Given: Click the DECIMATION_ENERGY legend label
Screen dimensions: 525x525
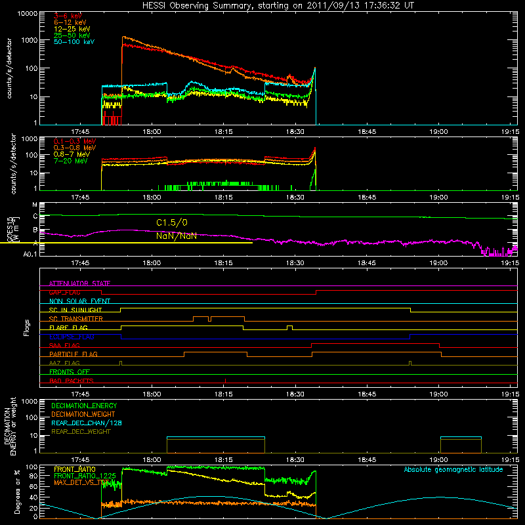Looking at the screenshot, I should click(x=84, y=406).
